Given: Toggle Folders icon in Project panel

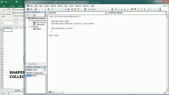Looking at the screenshot, I should (x=34, y=15).
